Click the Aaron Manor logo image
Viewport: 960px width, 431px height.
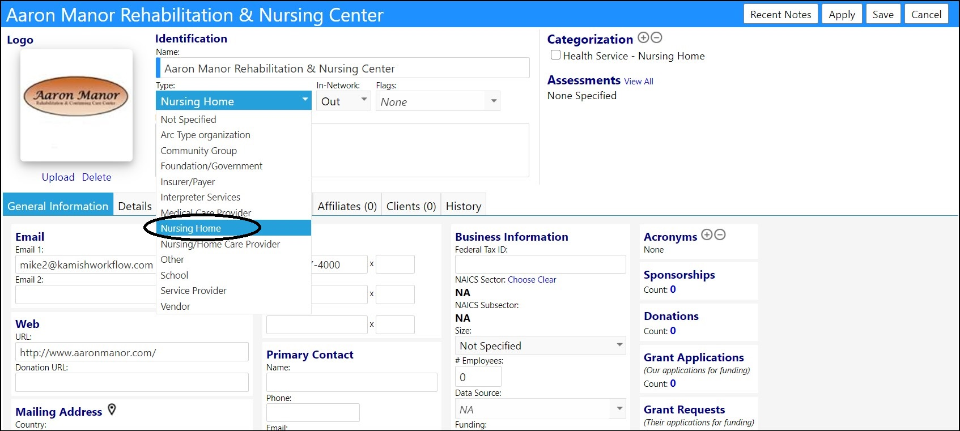click(77, 105)
